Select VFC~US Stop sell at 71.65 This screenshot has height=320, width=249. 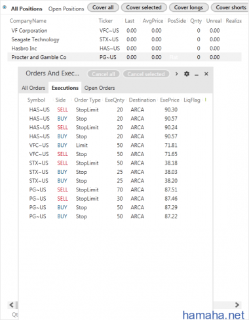115,154
